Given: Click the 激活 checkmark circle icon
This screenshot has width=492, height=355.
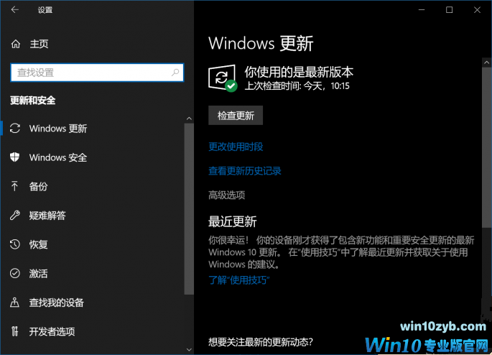Looking at the screenshot, I should pyautogui.click(x=15, y=273).
